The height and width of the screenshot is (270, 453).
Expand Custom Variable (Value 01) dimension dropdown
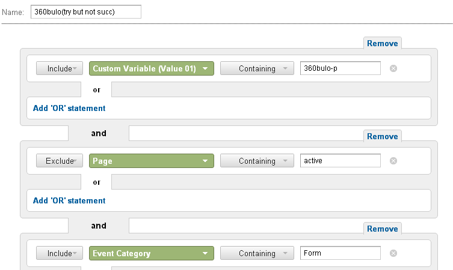[151, 68]
